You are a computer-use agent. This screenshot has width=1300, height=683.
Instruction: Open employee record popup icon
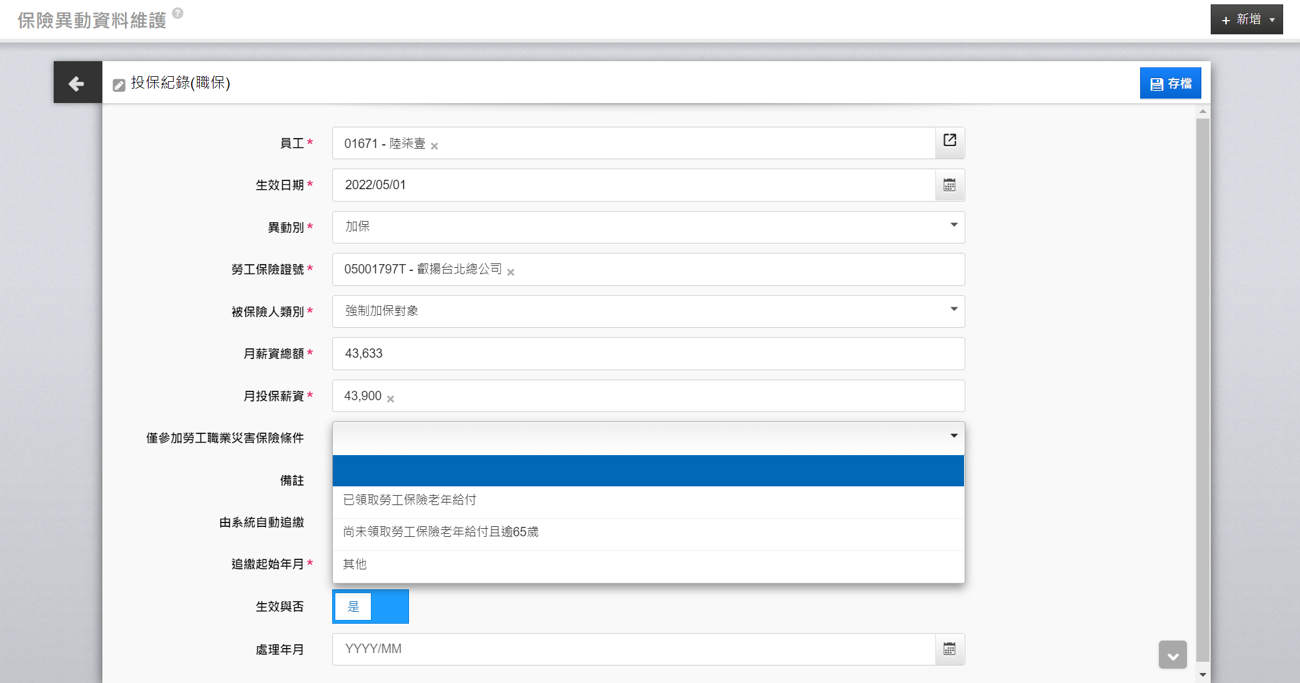click(x=950, y=141)
